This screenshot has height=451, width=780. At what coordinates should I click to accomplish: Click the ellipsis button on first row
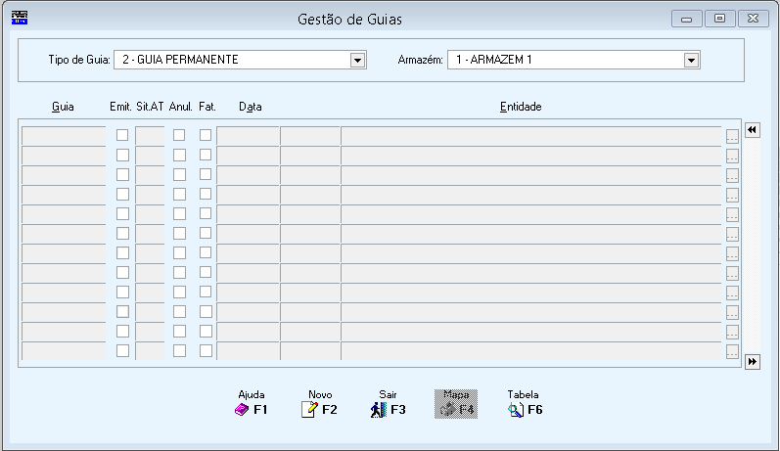point(732,136)
